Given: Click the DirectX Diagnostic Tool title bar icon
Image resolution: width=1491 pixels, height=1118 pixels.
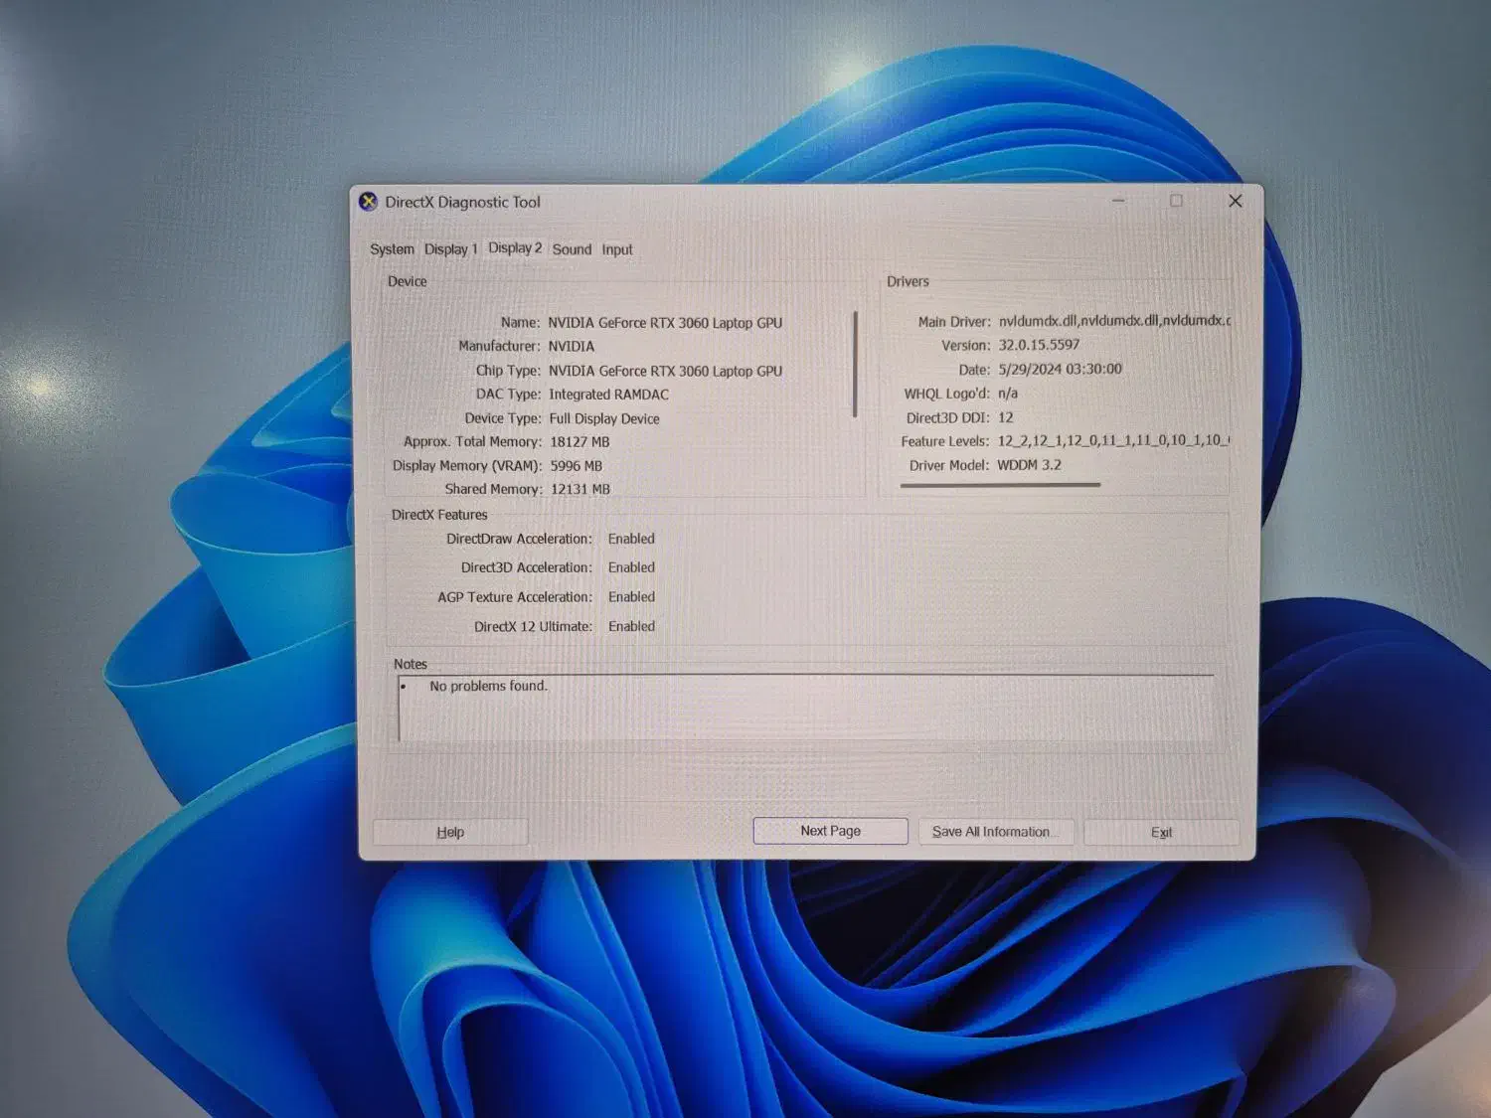Looking at the screenshot, I should tap(369, 202).
